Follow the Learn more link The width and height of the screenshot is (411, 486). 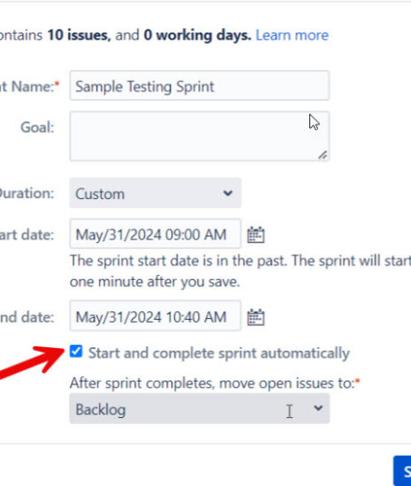point(292,35)
